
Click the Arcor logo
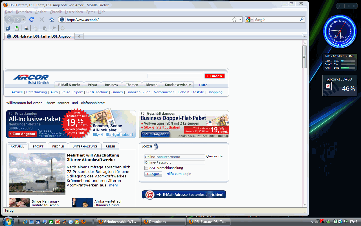31,79
